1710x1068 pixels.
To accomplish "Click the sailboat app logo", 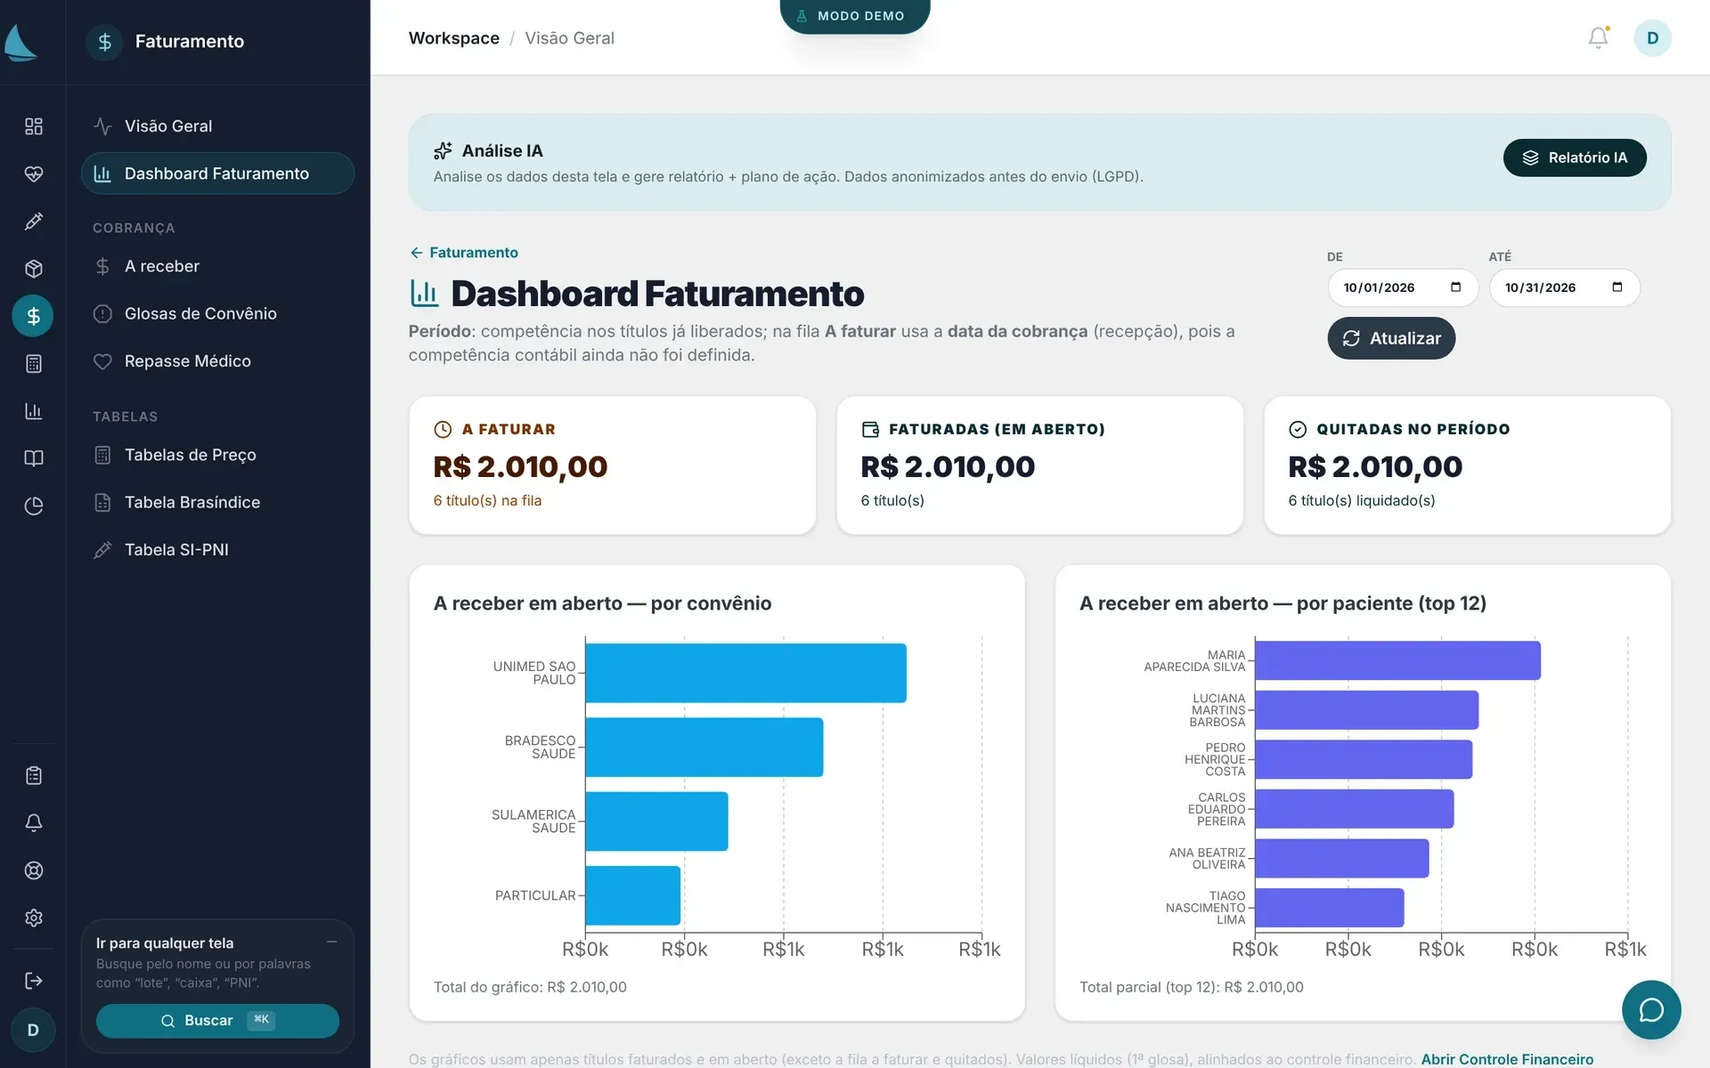I will point(21,42).
